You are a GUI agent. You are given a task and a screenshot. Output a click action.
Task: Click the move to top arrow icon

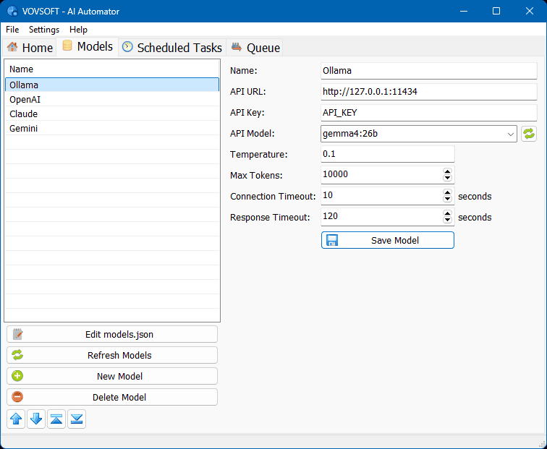[56, 419]
